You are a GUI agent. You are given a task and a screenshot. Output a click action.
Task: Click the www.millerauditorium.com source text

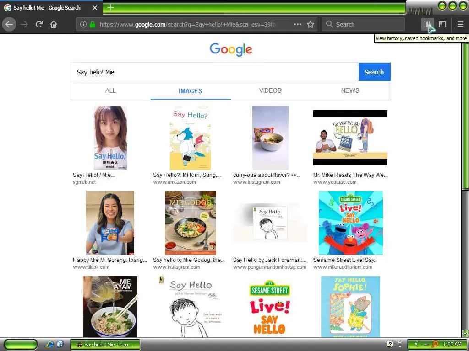343,267
